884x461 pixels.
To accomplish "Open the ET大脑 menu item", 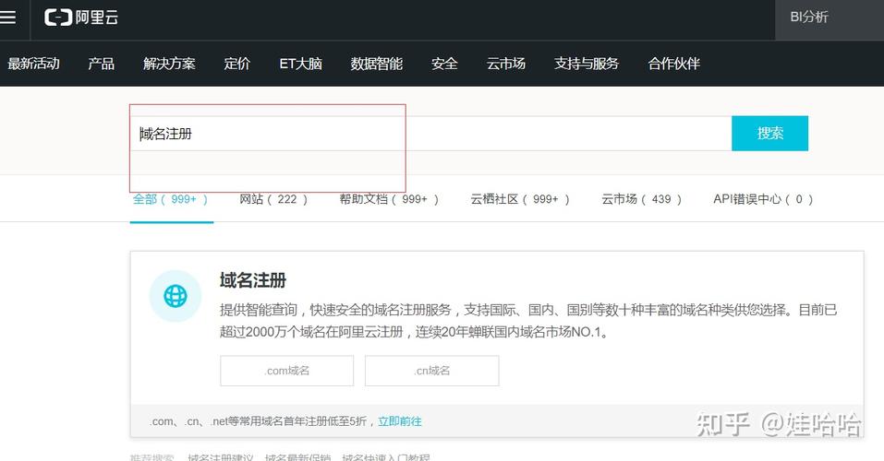I will pos(300,64).
